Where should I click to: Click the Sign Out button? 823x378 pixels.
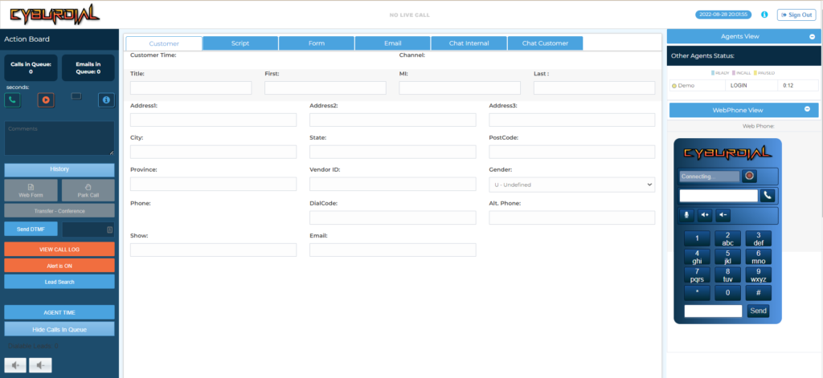[796, 14]
